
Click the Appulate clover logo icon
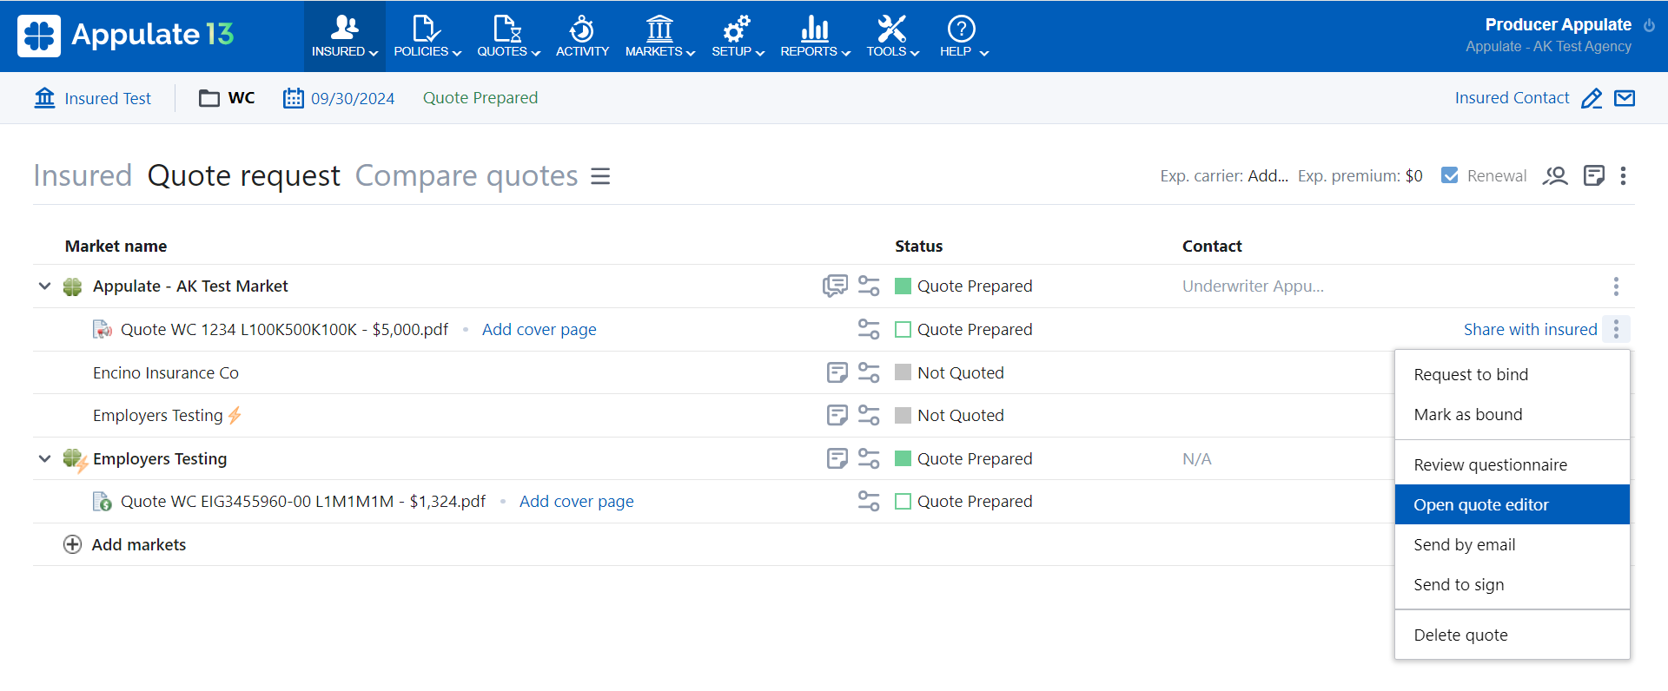point(39,36)
